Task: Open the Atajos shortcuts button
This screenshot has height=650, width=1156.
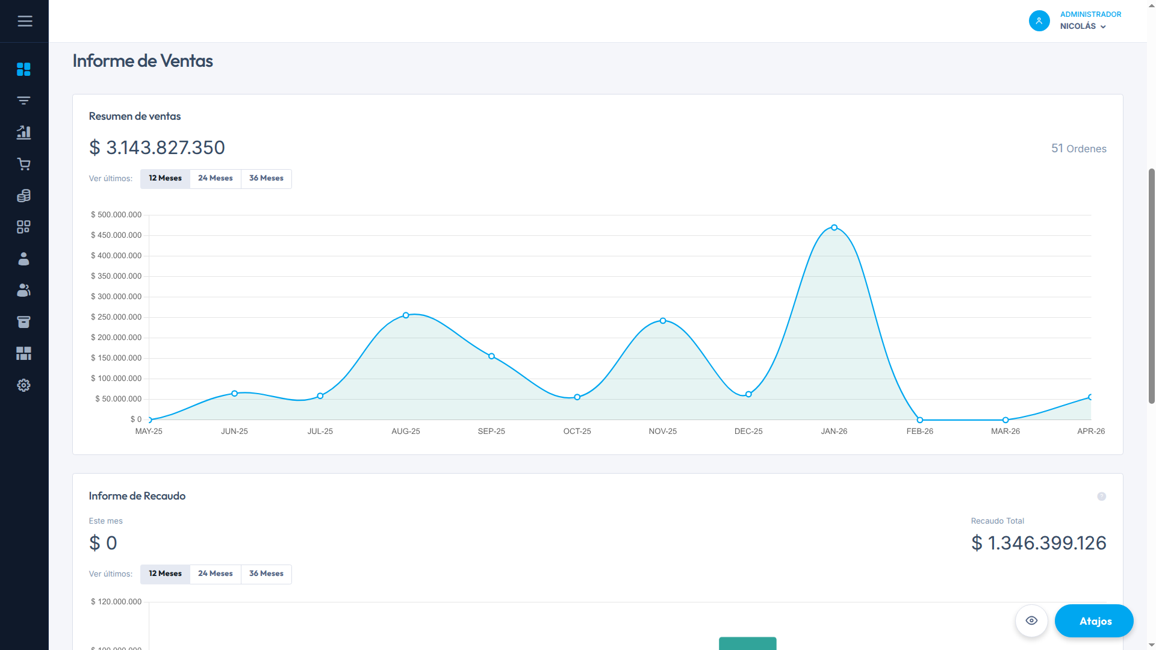Action: pos(1094,621)
